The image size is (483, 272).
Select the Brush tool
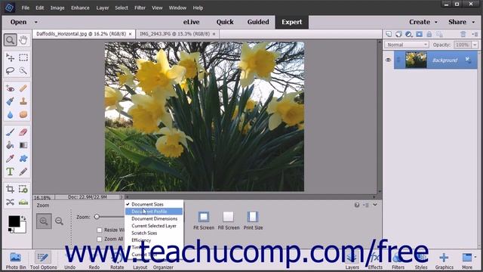10,132
